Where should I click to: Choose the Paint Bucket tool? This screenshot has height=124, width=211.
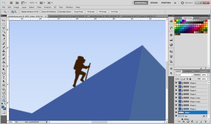[x=4, y=62]
